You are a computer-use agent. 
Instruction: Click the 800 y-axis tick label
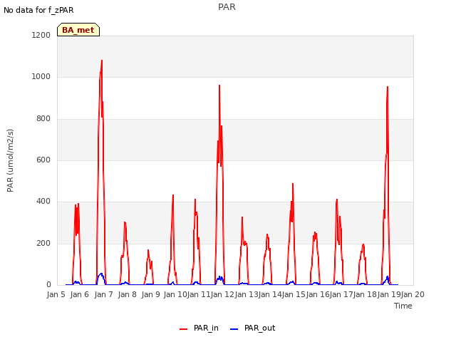tap(43, 119)
